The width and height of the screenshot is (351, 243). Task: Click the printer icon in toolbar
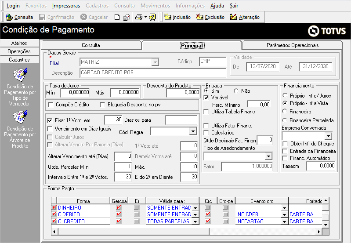pyautogui.click(x=139, y=17)
